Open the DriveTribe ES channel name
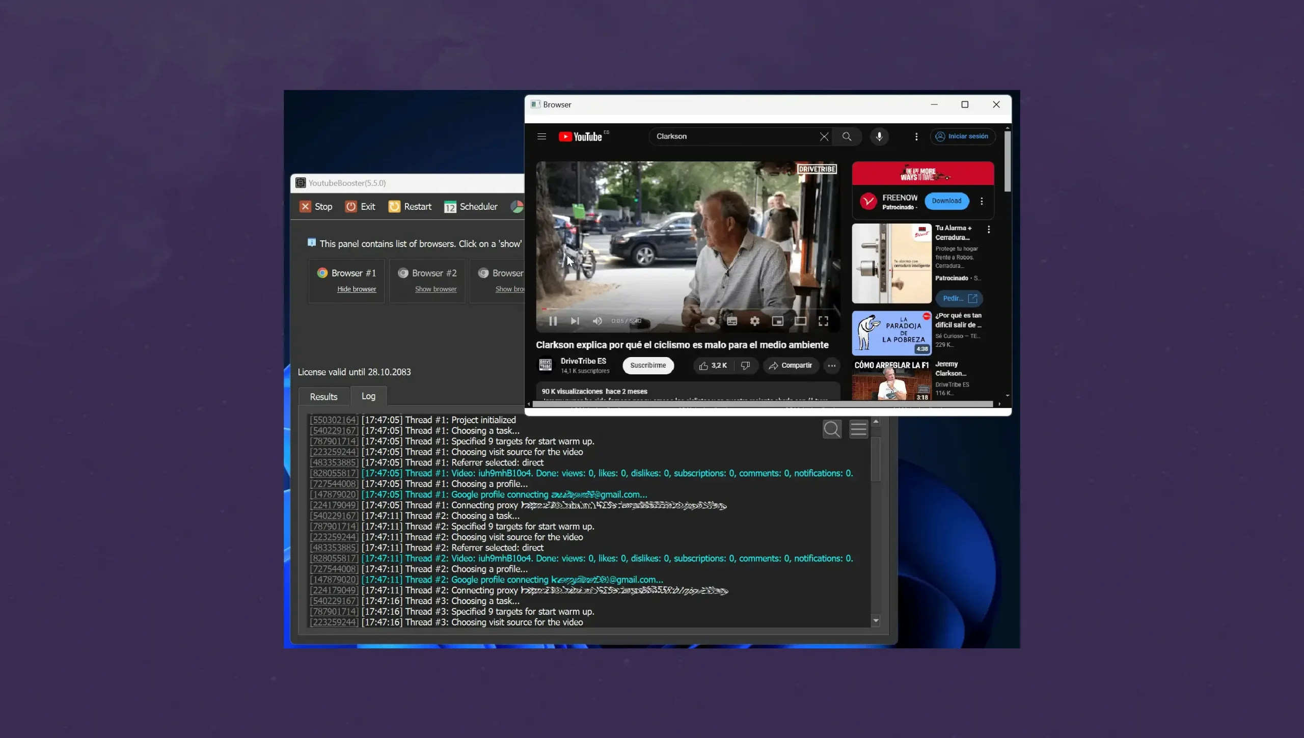Screen dimensions: 1304x738 [583, 361]
